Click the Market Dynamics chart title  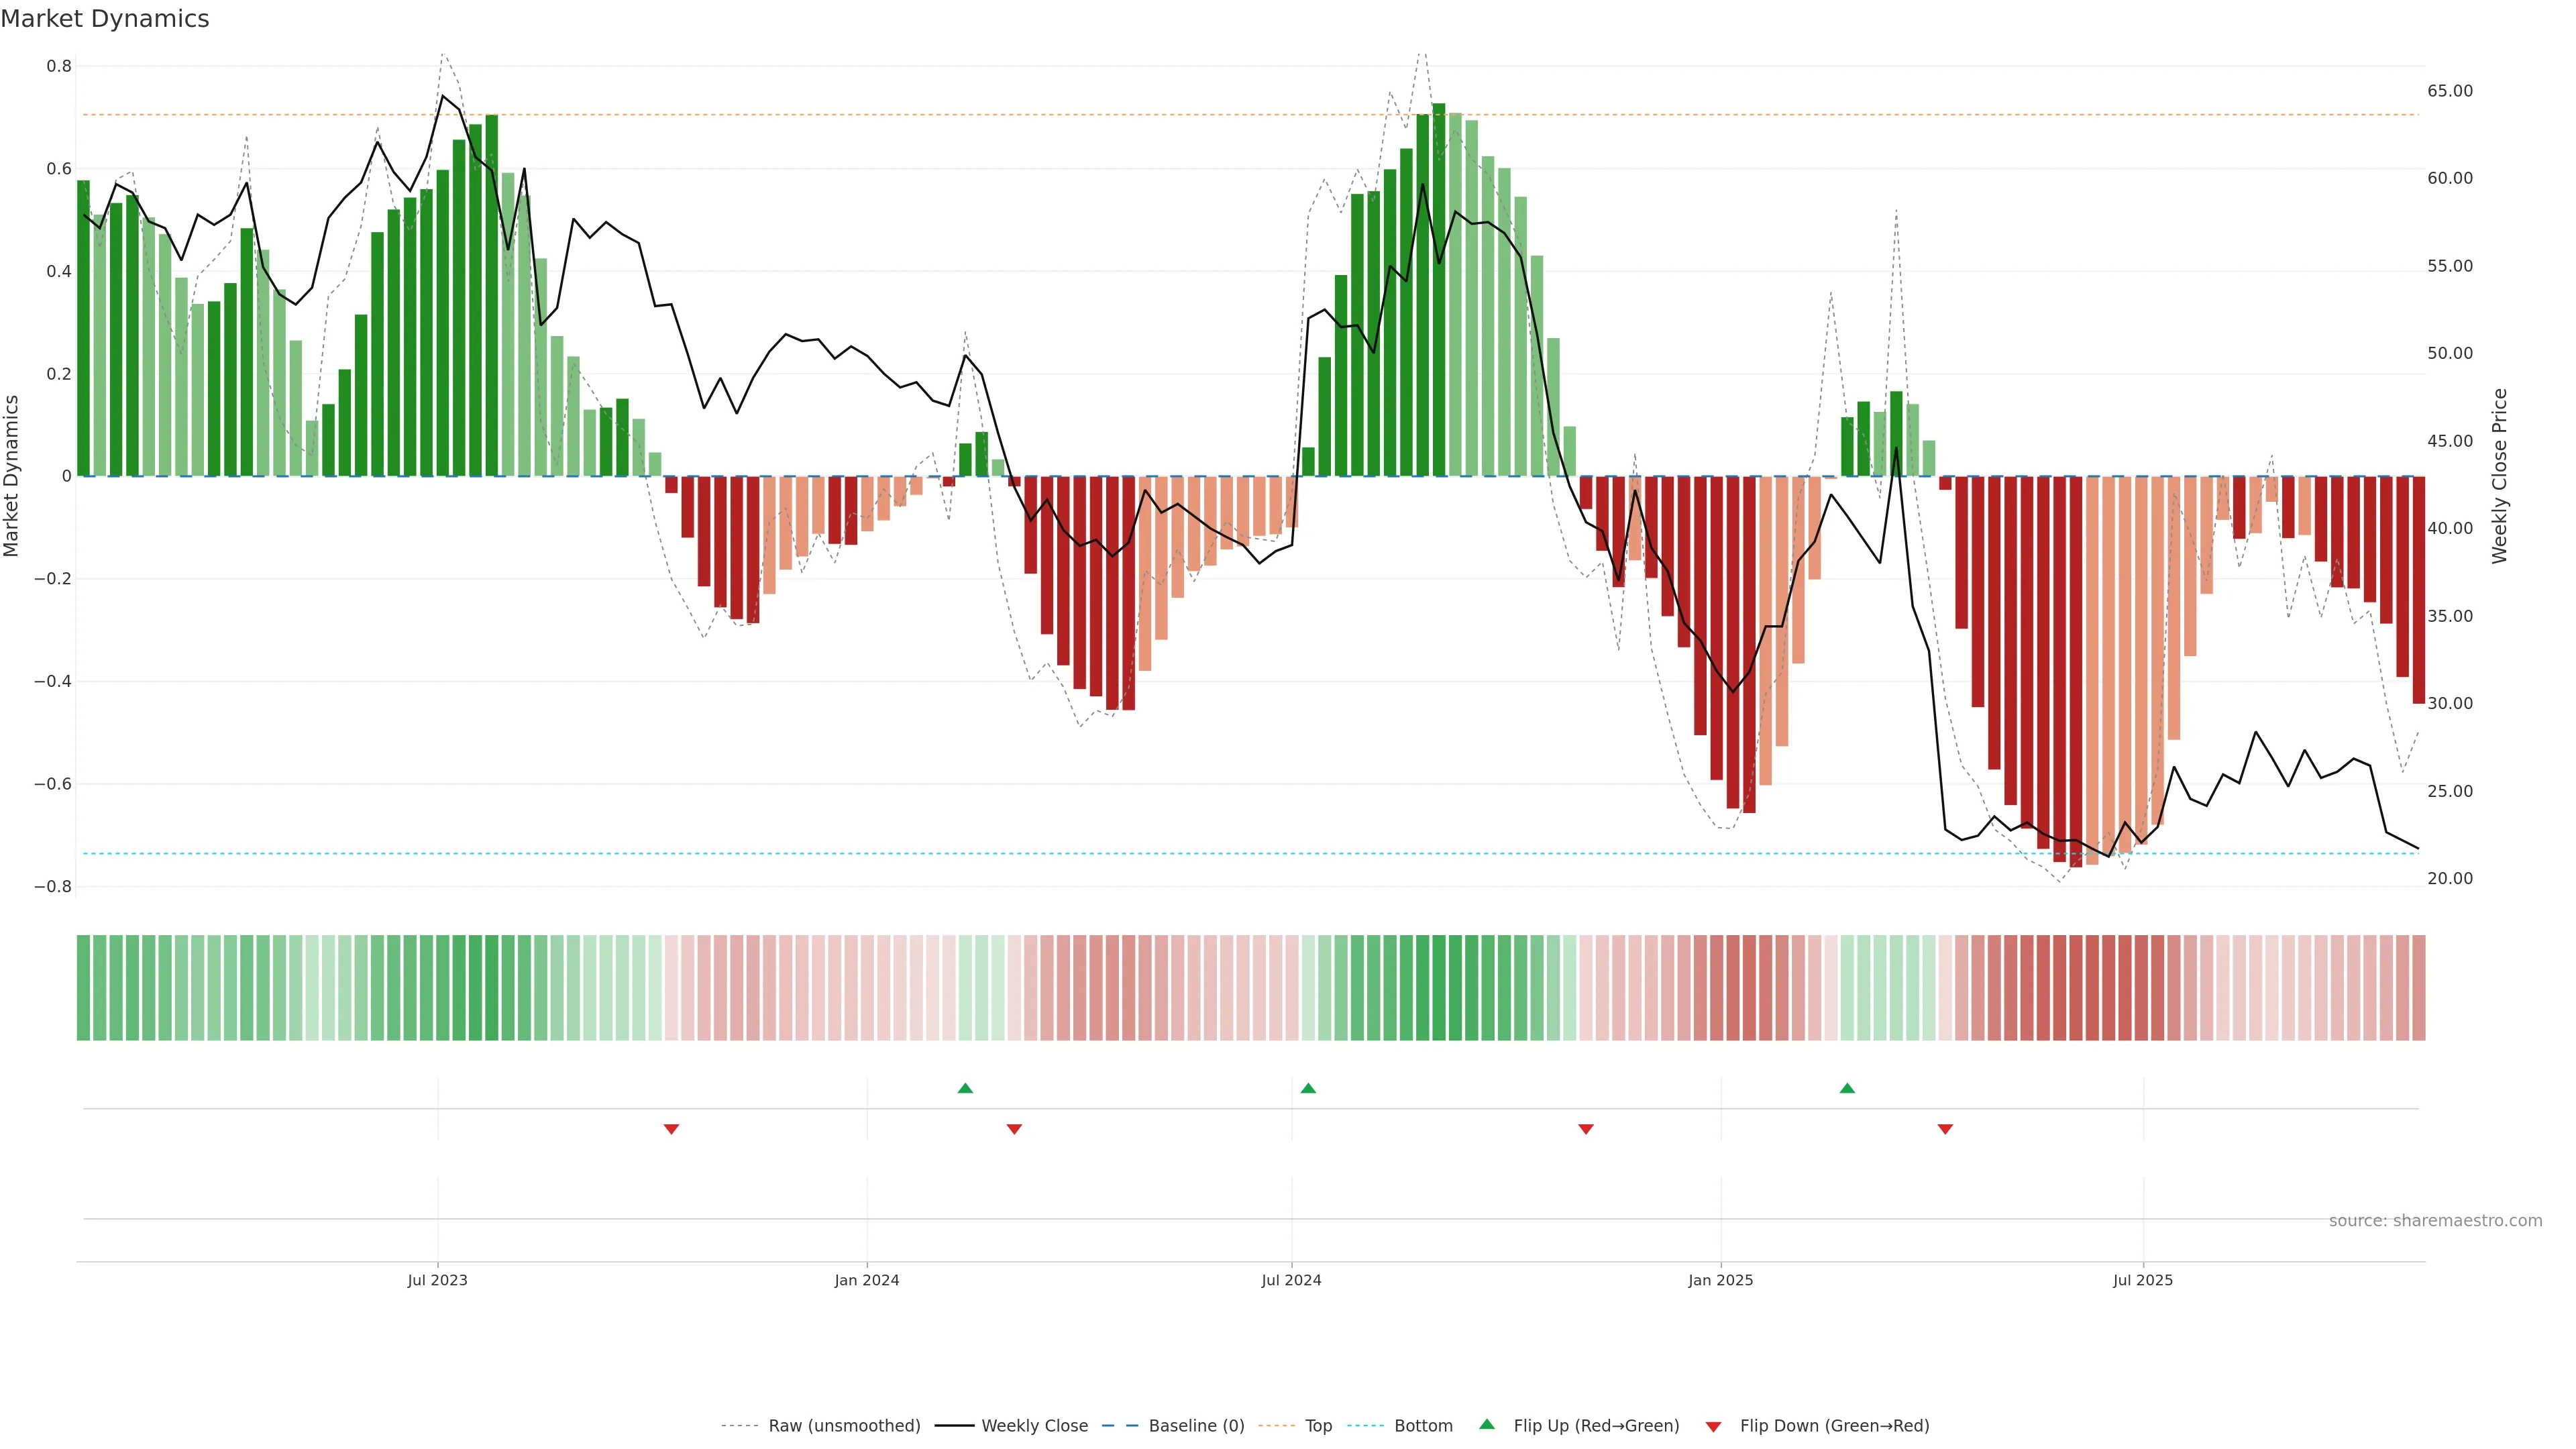(105, 19)
